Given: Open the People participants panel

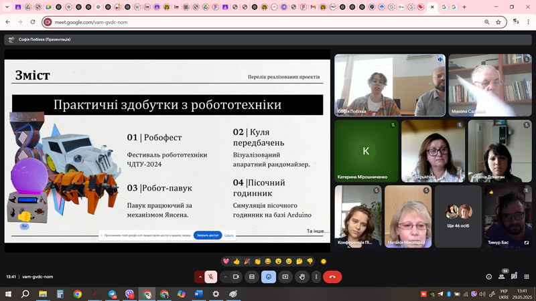Looking at the screenshot, I should (502, 277).
